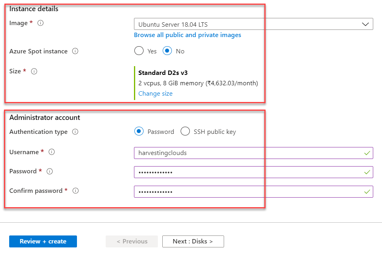This screenshot has height=253, width=382.
Task: Show info tooltip for Azure Spot instance
Action: click(x=75, y=51)
